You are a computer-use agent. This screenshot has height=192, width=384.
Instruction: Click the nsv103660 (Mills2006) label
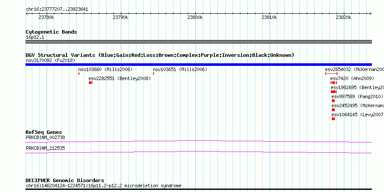click(105, 70)
